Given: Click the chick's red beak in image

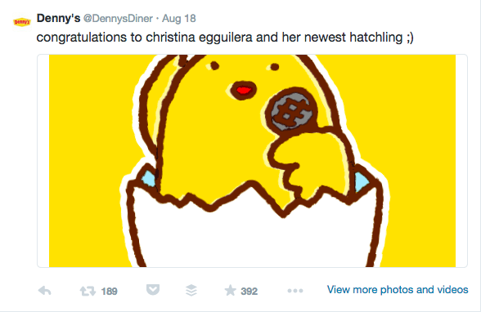Looking at the screenshot, I should click(x=244, y=91).
